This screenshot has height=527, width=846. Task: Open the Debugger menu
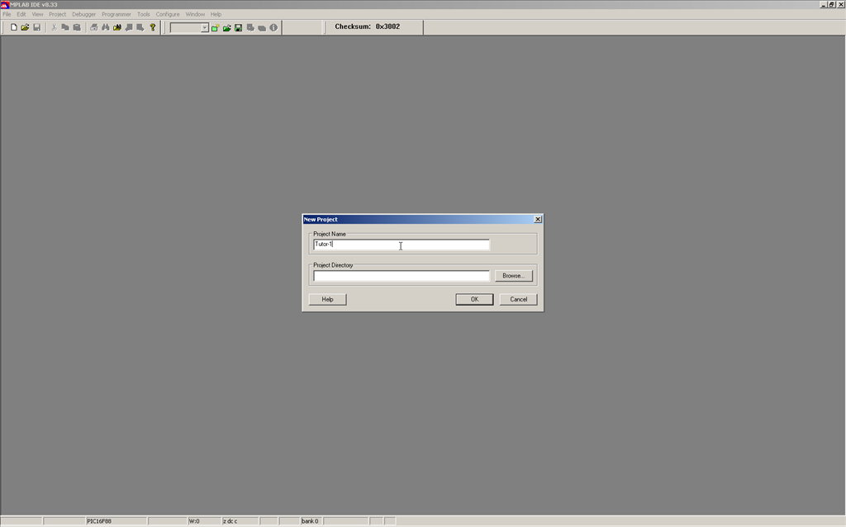pos(83,14)
